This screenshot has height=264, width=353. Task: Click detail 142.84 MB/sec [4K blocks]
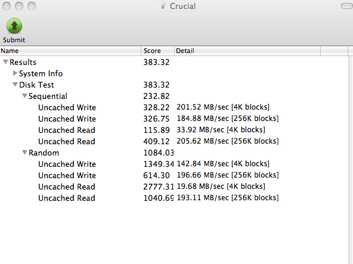tap(223, 164)
